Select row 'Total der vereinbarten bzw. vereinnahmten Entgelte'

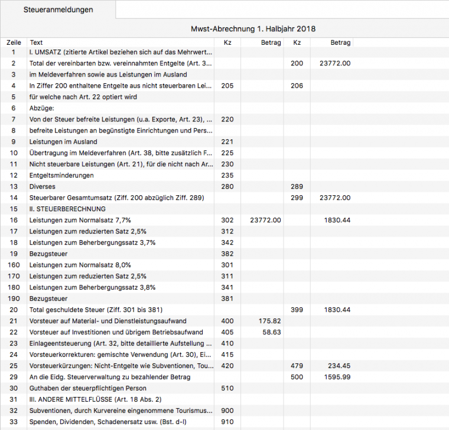(x=224, y=64)
